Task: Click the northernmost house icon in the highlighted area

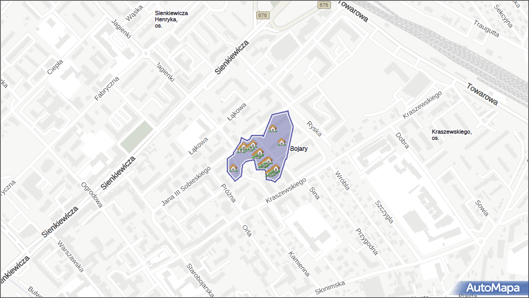Action: (x=273, y=128)
